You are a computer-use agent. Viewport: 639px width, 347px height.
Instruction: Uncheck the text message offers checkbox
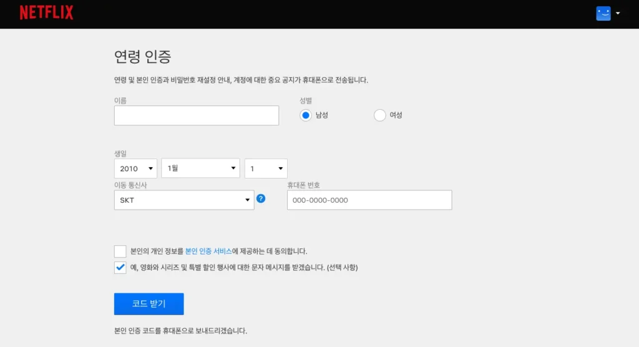(x=120, y=268)
